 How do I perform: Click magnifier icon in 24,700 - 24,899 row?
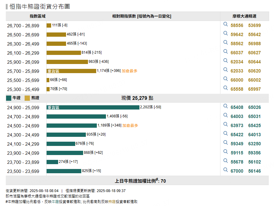[x=226, y=115]
